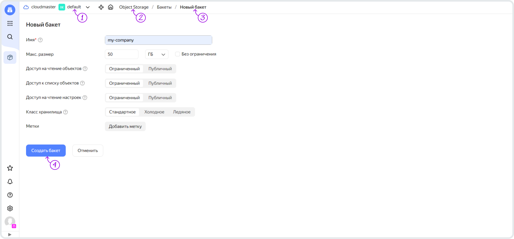Open the all services grid icon
The image size is (514, 239).
pos(10,23)
